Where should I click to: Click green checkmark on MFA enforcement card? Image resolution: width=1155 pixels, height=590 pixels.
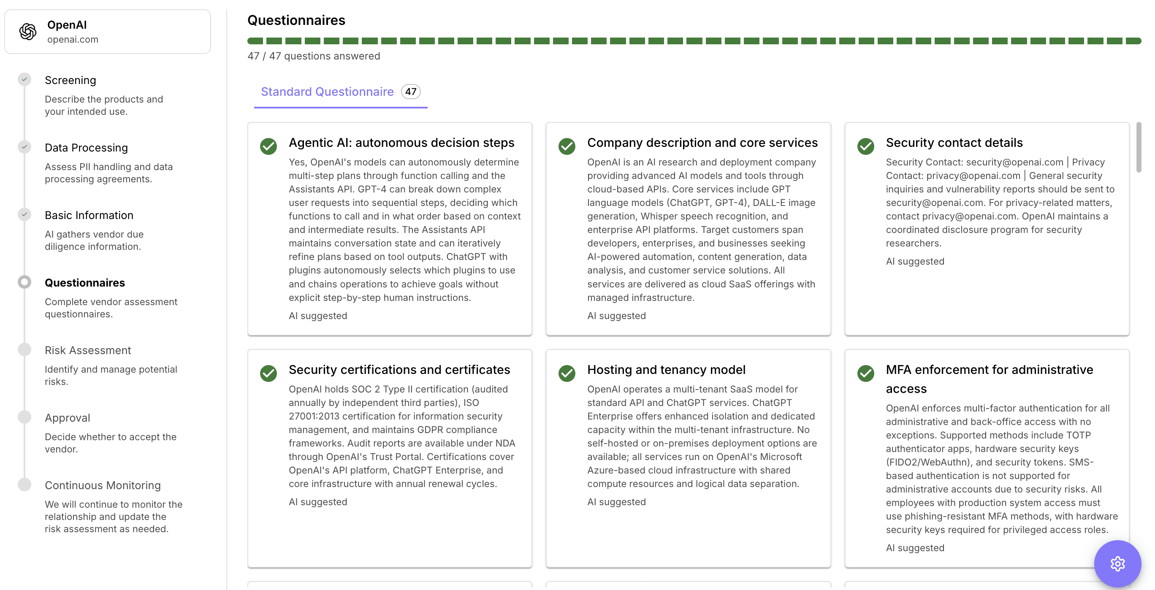pyautogui.click(x=865, y=373)
